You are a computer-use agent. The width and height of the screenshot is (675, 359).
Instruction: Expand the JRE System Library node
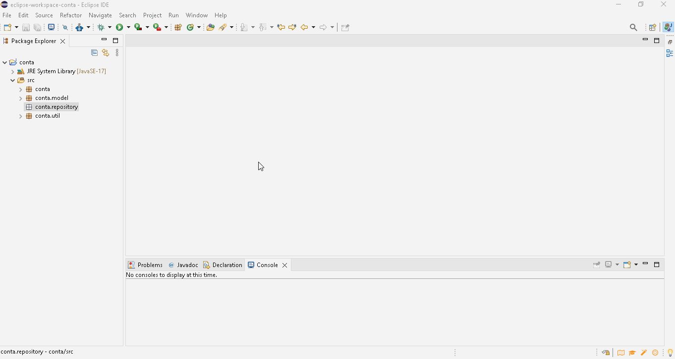point(12,71)
